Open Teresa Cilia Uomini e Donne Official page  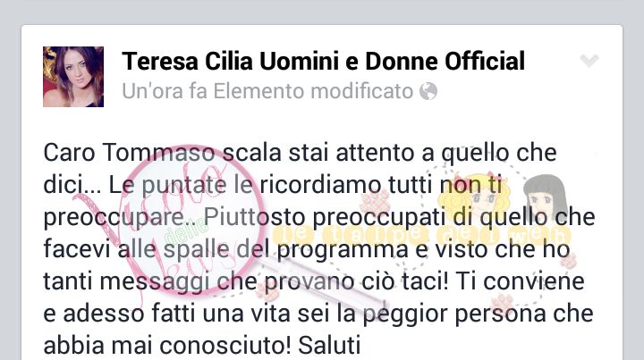[x=323, y=61]
